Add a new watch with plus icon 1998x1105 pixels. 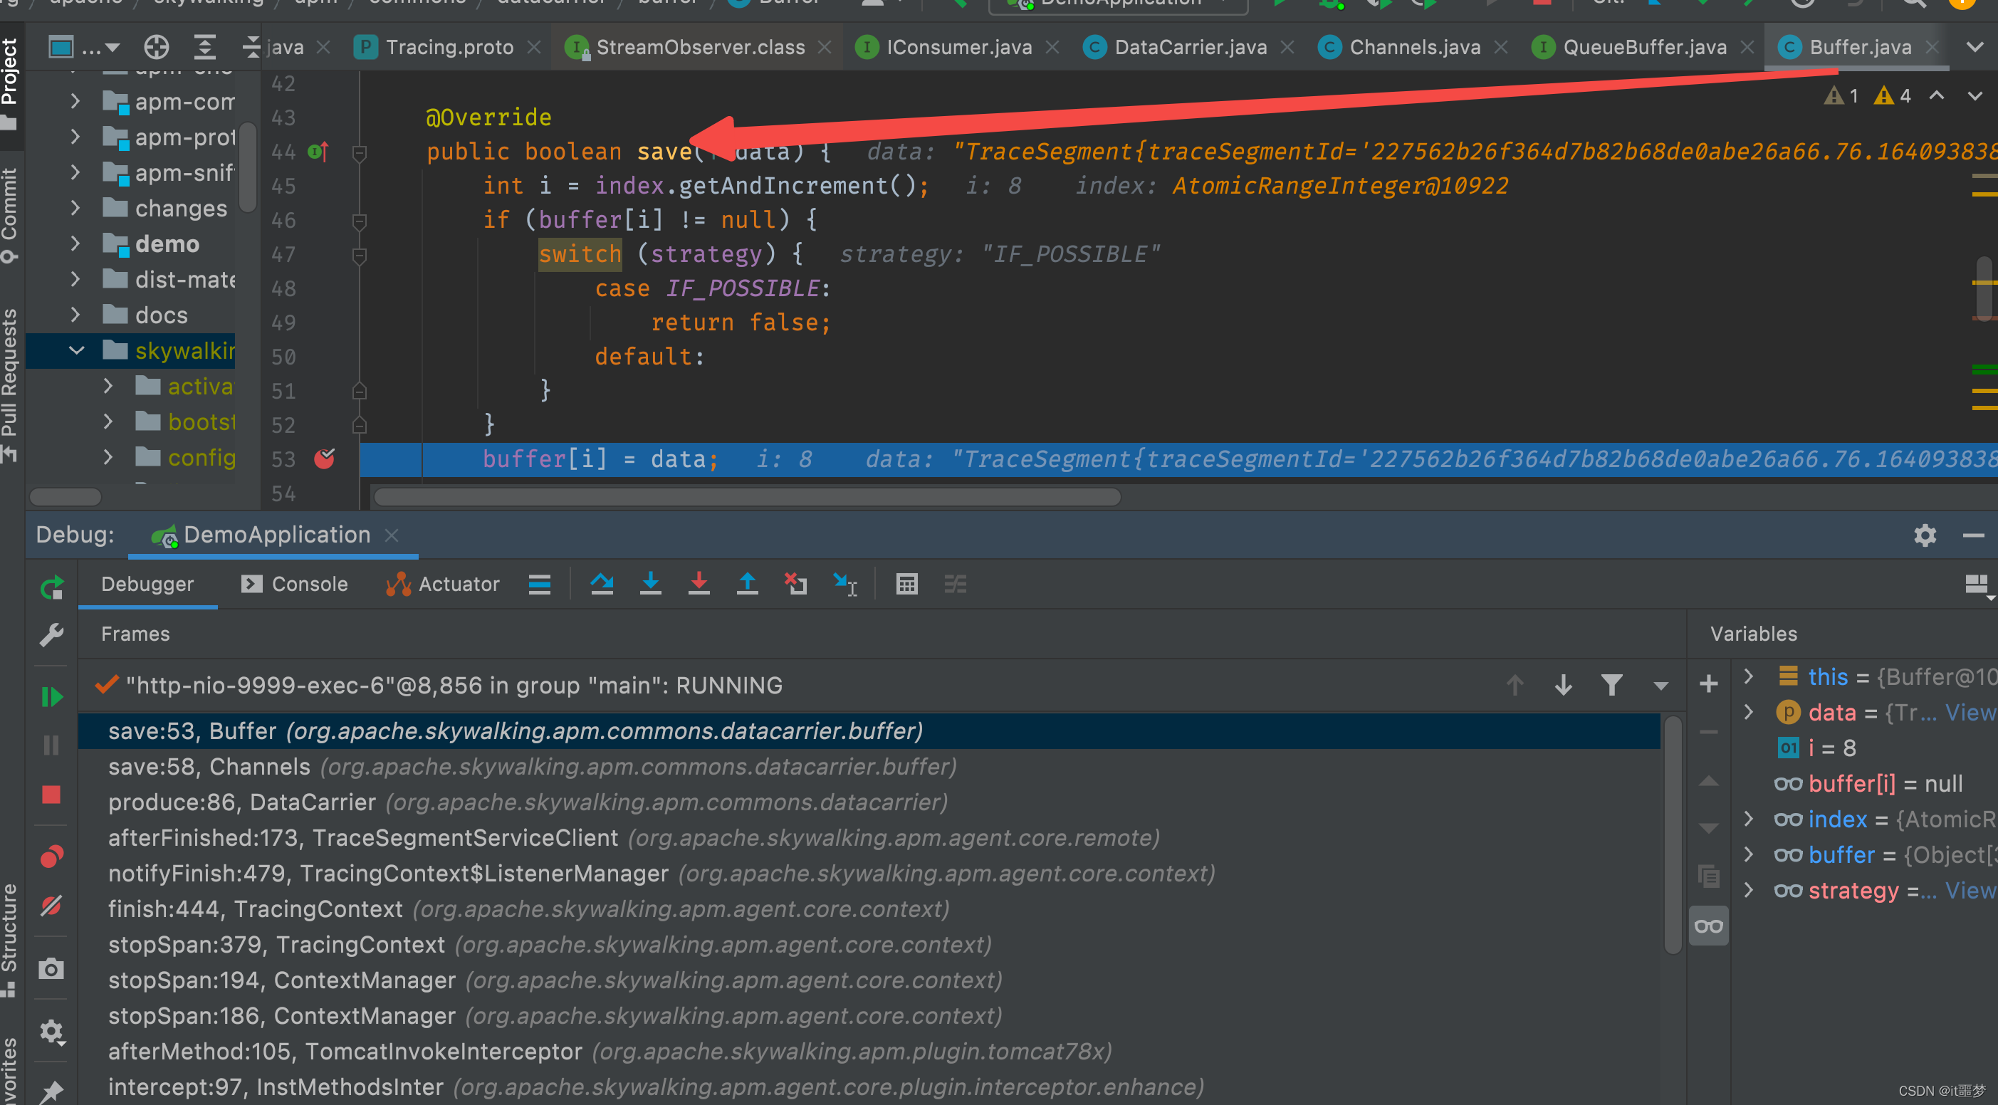pos(1709,684)
